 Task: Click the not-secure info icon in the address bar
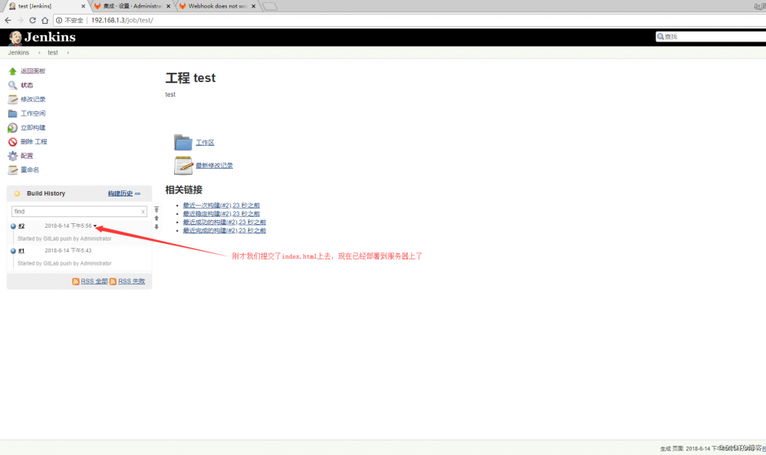click(59, 20)
